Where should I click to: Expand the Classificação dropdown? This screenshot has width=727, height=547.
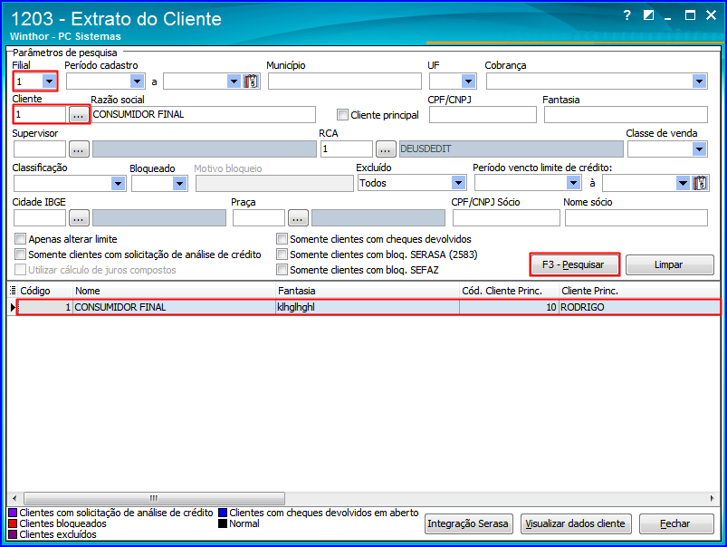119,183
